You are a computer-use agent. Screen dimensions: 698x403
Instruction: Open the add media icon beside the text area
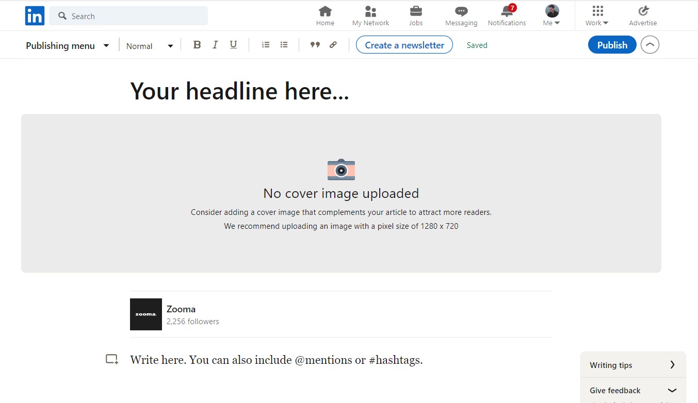[111, 359]
